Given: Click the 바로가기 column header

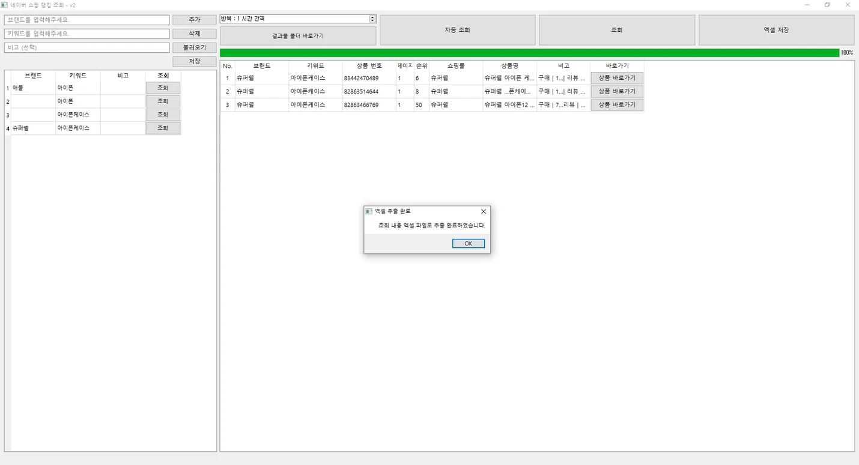Looking at the screenshot, I should click(x=617, y=66).
